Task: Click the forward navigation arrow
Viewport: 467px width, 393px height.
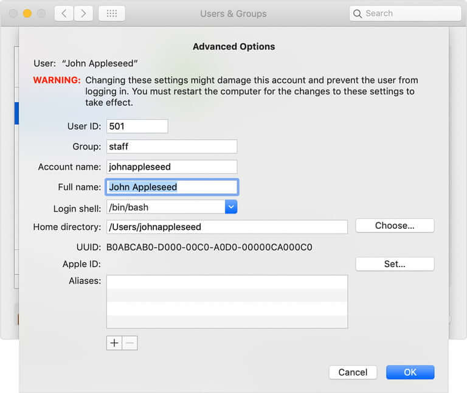Action: pos(84,13)
